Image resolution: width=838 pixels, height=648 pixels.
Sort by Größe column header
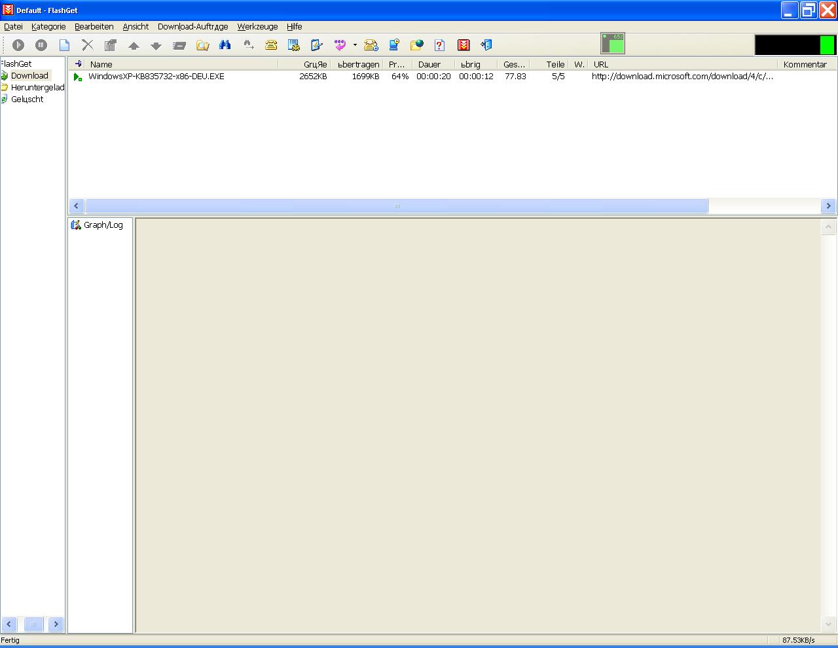point(305,64)
